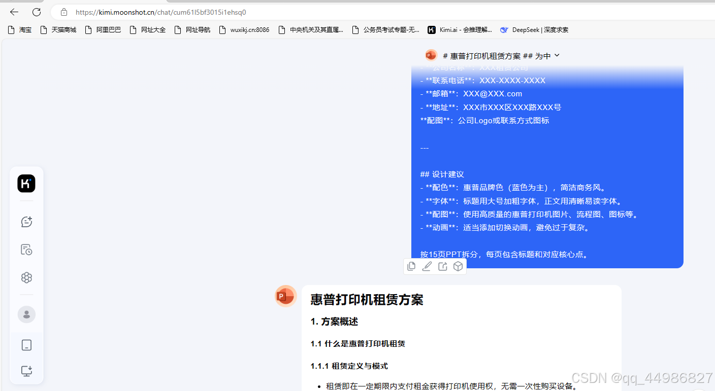This screenshot has width=715, height=391.
Task: Go back in browser
Action: click(14, 12)
